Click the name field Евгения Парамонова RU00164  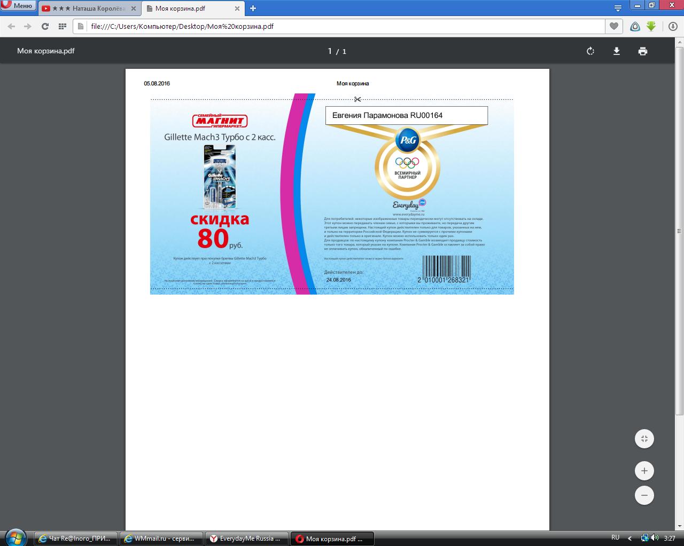click(x=407, y=115)
